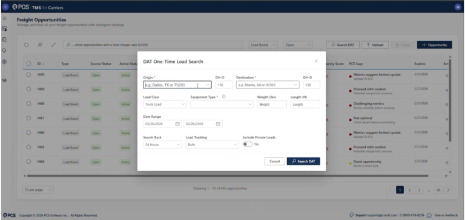The width and height of the screenshot is (465, 220).
Task: Click the Search DAT button in dialog
Action: (x=303, y=161)
